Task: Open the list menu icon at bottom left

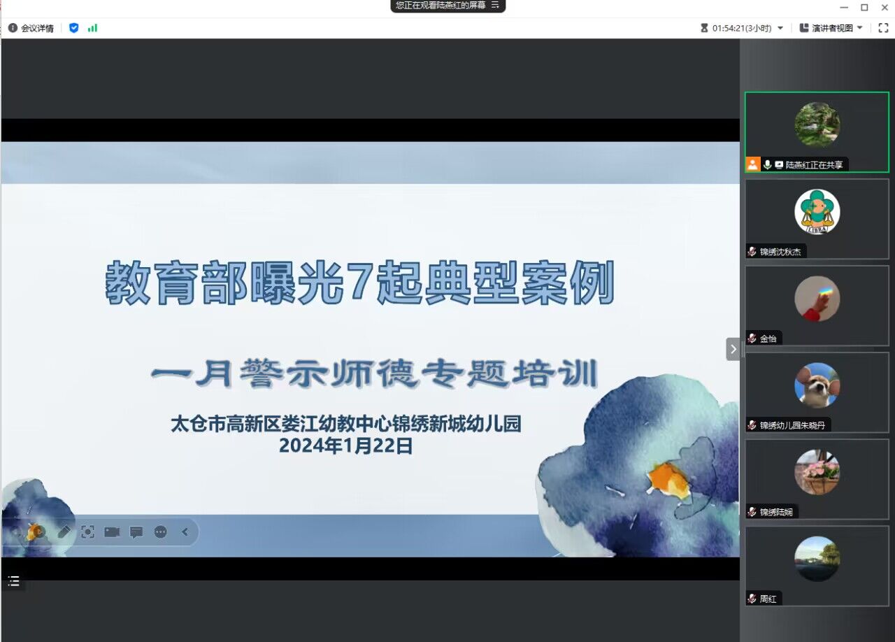Action: point(13,581)
